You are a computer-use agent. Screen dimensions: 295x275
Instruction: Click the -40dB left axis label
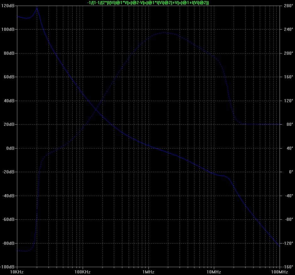(8, 196)
